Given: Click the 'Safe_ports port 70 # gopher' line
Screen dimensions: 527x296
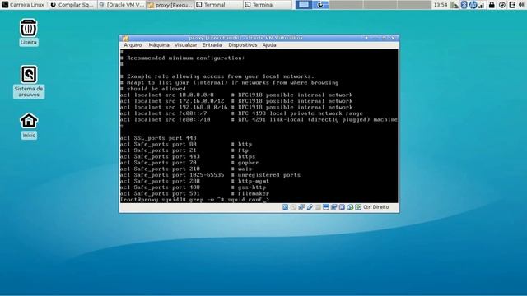Looking at the screenshot, I should point(189,163).
